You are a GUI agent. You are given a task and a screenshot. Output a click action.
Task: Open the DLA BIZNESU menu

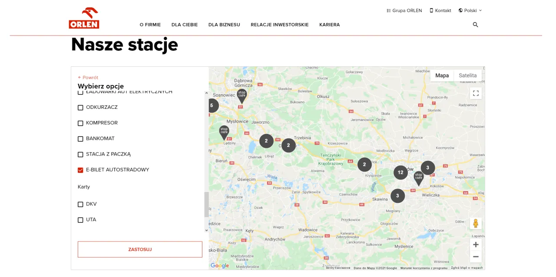click(x=224, y=25)
